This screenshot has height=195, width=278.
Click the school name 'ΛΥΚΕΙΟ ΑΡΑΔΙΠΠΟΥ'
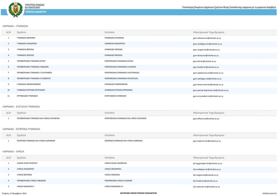[x=25, y=169]
